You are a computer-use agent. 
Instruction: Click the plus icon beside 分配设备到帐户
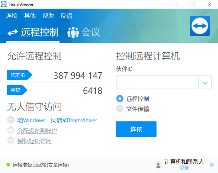coord(11,131)
